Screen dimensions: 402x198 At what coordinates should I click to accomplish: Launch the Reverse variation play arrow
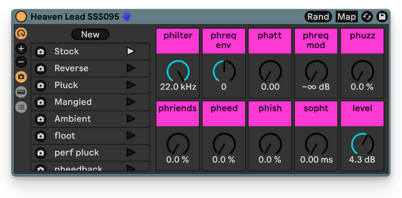[131, 68]
